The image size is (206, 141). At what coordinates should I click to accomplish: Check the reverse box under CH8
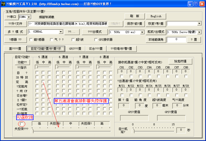pyautogui.click(x=186, y=76)
